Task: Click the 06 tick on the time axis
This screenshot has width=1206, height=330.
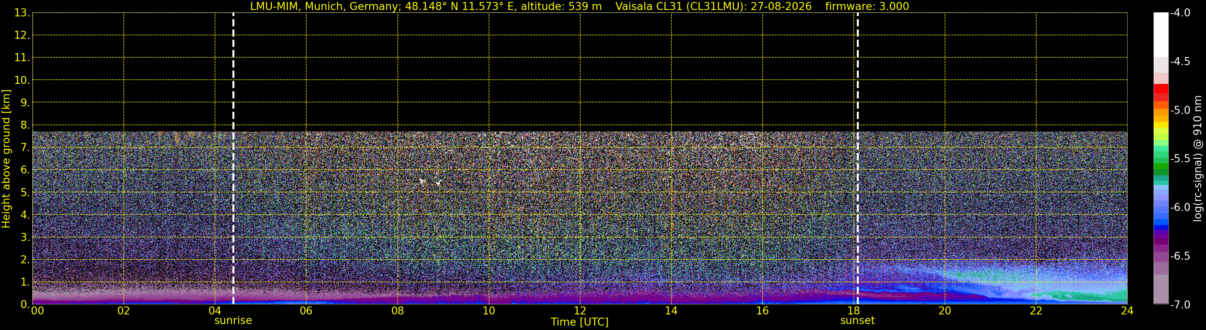Action: 306,311
